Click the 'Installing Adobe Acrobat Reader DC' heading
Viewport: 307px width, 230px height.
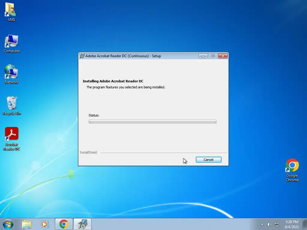[113, 81]
